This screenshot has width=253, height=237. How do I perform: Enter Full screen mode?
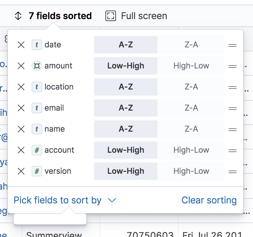click(144, 16)
